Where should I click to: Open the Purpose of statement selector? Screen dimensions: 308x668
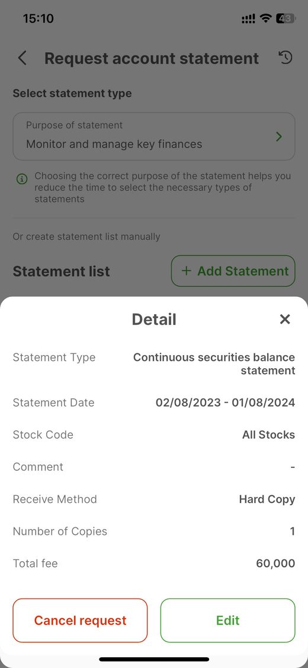point(154,137)
